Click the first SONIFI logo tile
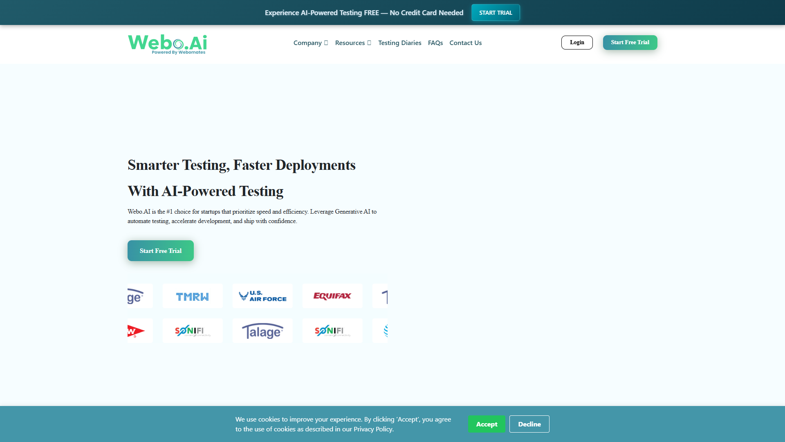Screen dimensions: 785x442 point(193,331)
